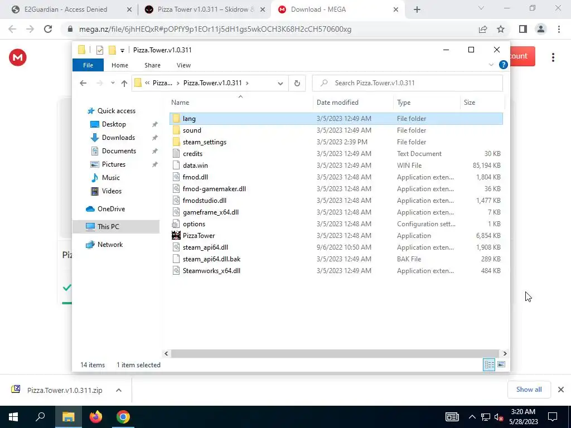The image size is (571, 428).
Task: Go up one folder level in Explorer
Action: point(124,84)
